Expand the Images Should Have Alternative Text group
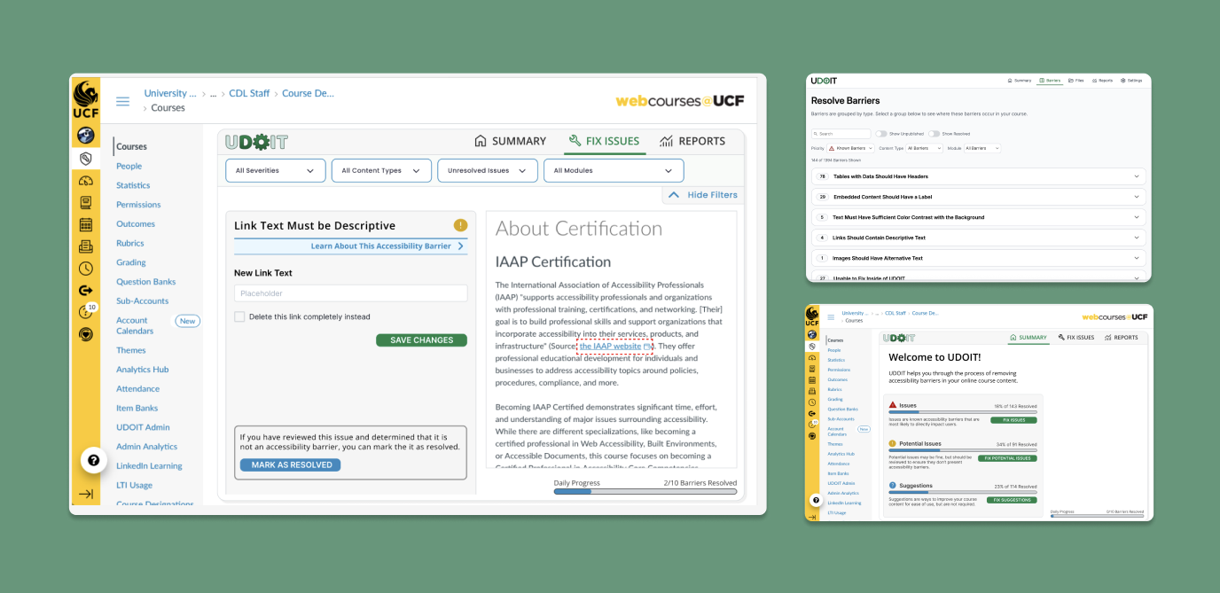 pos(979,258)
